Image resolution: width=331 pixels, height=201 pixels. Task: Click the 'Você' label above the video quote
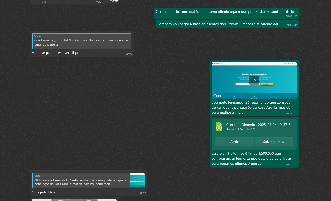38,176
